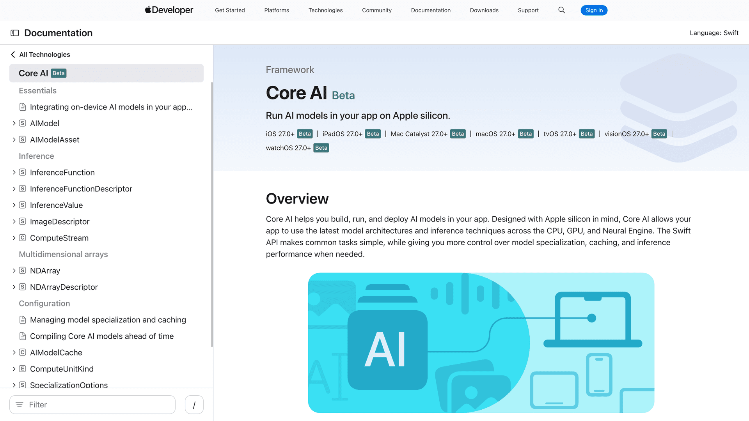
Task: Click the struct icon beside InferenceFunction
Action: click(23, 172)
